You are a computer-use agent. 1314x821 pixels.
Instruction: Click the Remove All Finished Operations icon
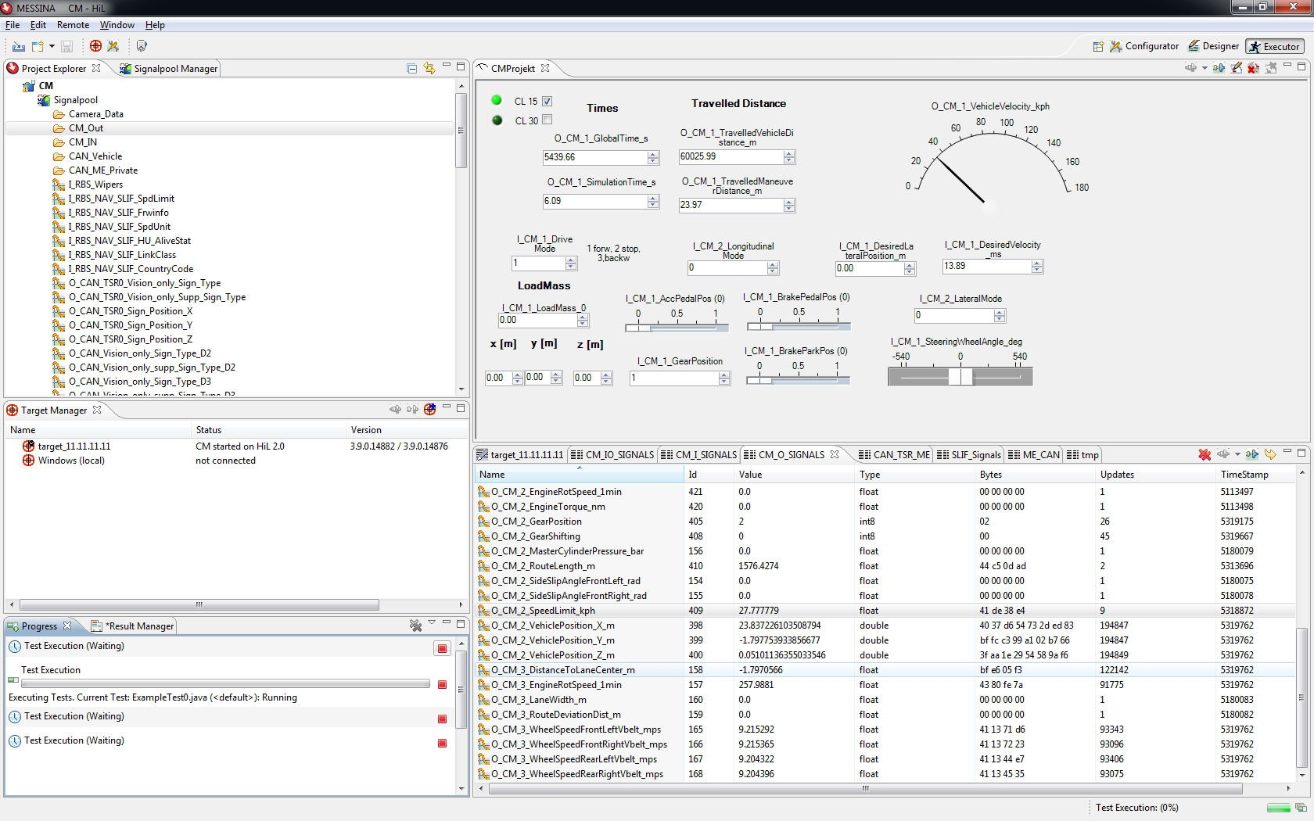[415, 626]
